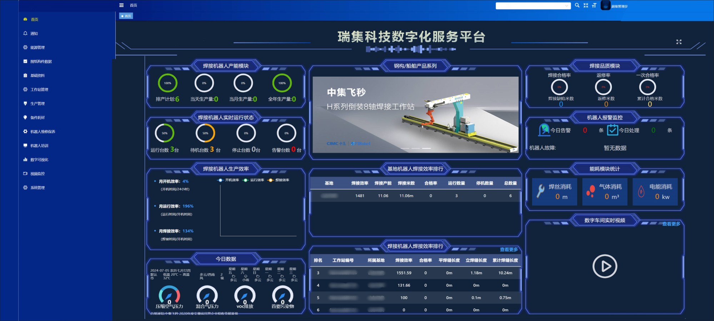
Task: Expand the dashboard with the fullscreen icon
Action: click(679, 42)
